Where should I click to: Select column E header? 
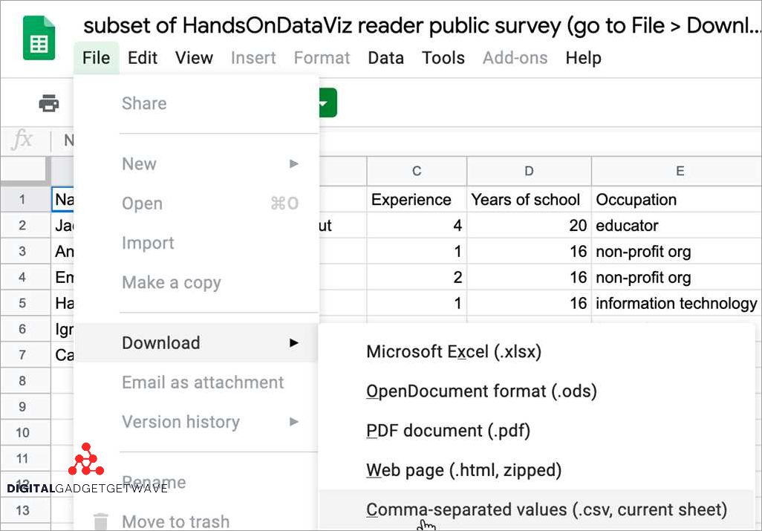coord(678,171)
